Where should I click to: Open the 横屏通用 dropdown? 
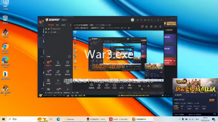tap(95, 28)
